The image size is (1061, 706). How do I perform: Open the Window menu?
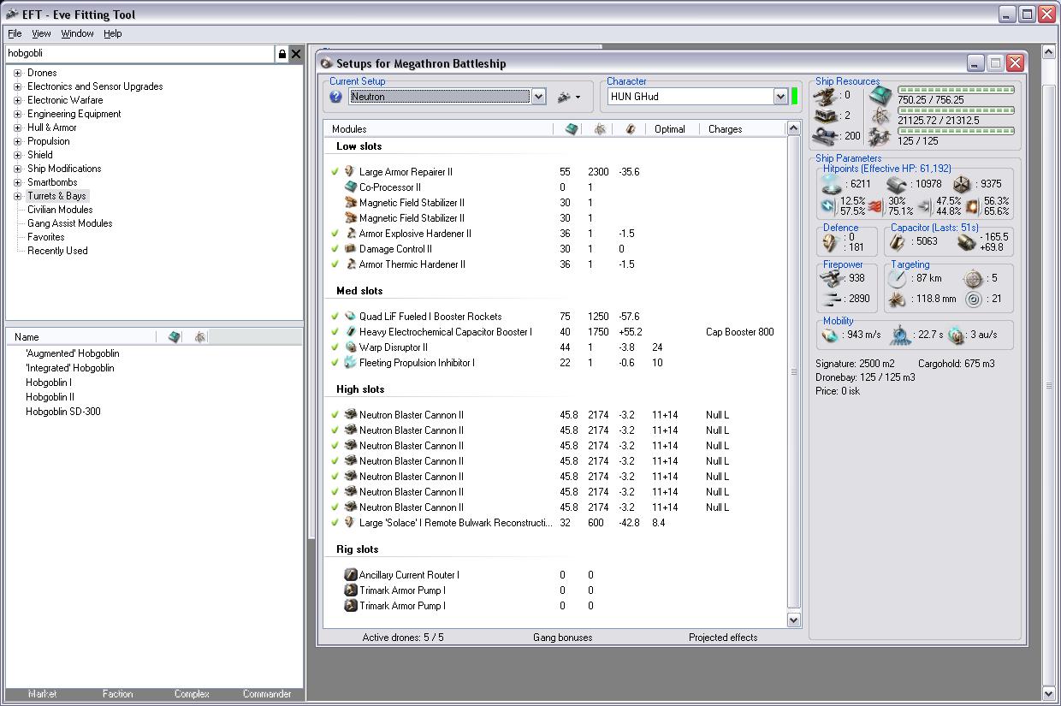77,33
